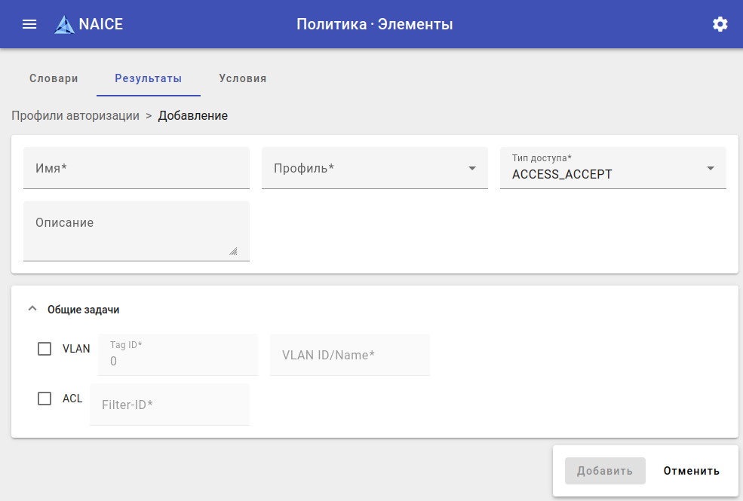Open settings via the gear icon
Screen dimensions: 743x501
720,24
